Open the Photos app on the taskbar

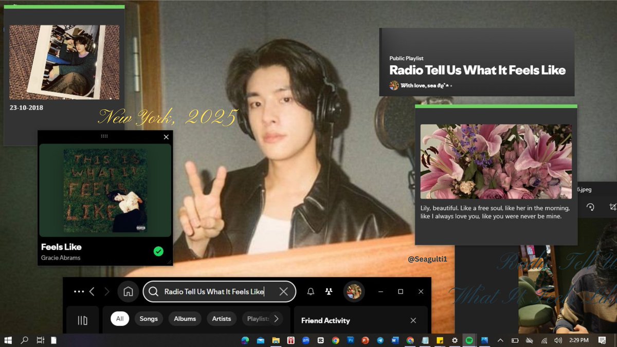click(x=484, y=340)
